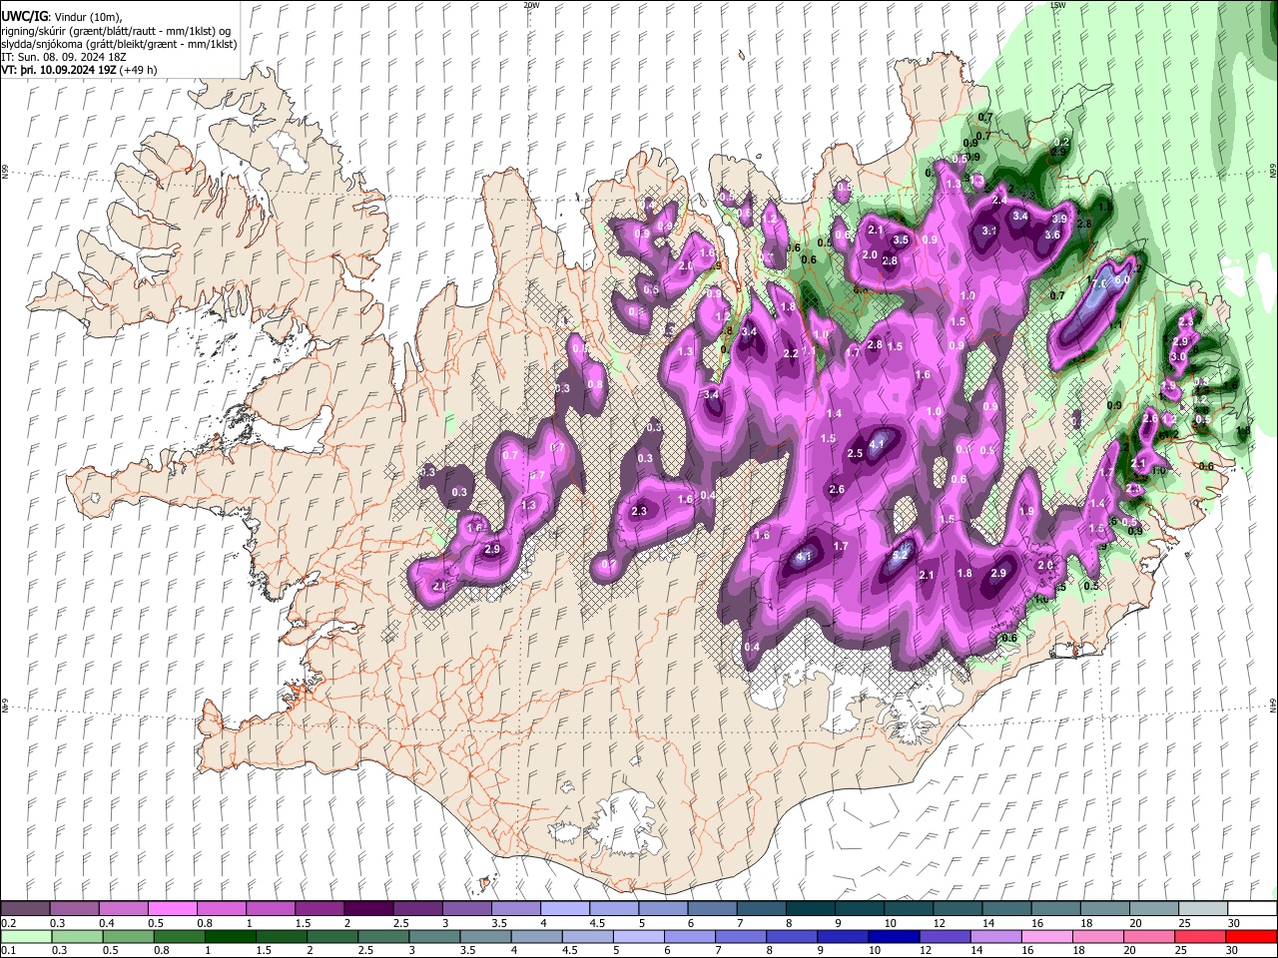The height and width of the screenshot is (958, 1278).
Task: Click the '3.0' precipitation value on the map
Action: pos(1178,356)
